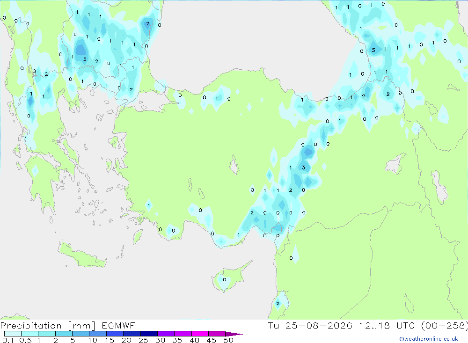This screenshot has height=343, width=468.
Task: Click the purple arrow ending the legend scale
Action: [x=234, y=334]
